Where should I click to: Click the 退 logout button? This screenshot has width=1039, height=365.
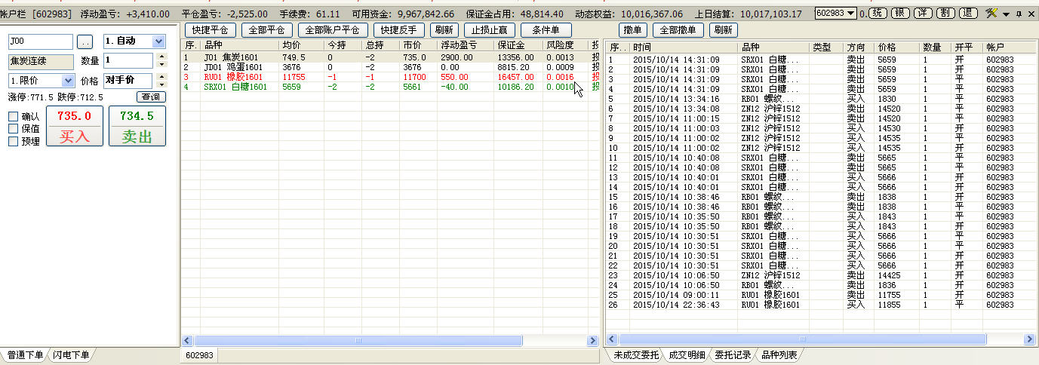967,14
